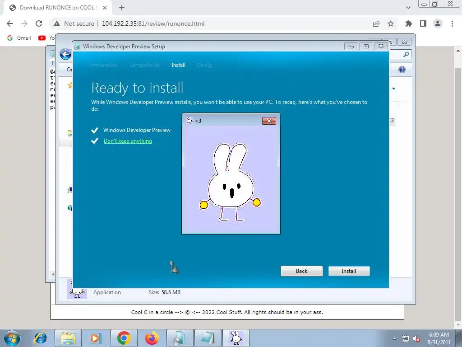Screen dimensions: 462x347
Task: Minimize the Windows Developer Preview Setup window
Action: tap(351, 47)
